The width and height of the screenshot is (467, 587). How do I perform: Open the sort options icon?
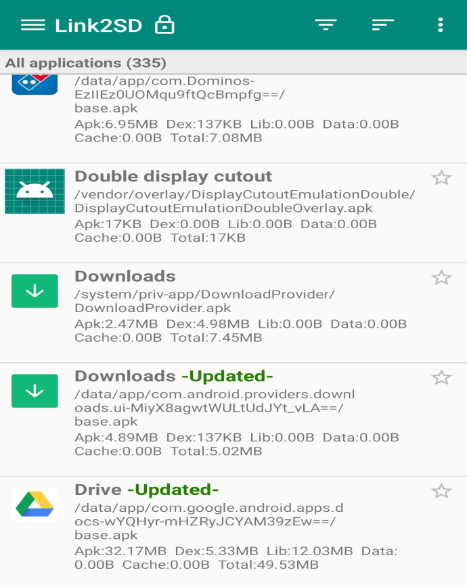[x=383, y=24]
